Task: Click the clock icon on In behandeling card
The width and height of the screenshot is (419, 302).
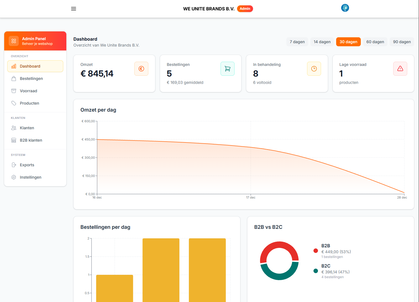Action: tap(314, 68)
